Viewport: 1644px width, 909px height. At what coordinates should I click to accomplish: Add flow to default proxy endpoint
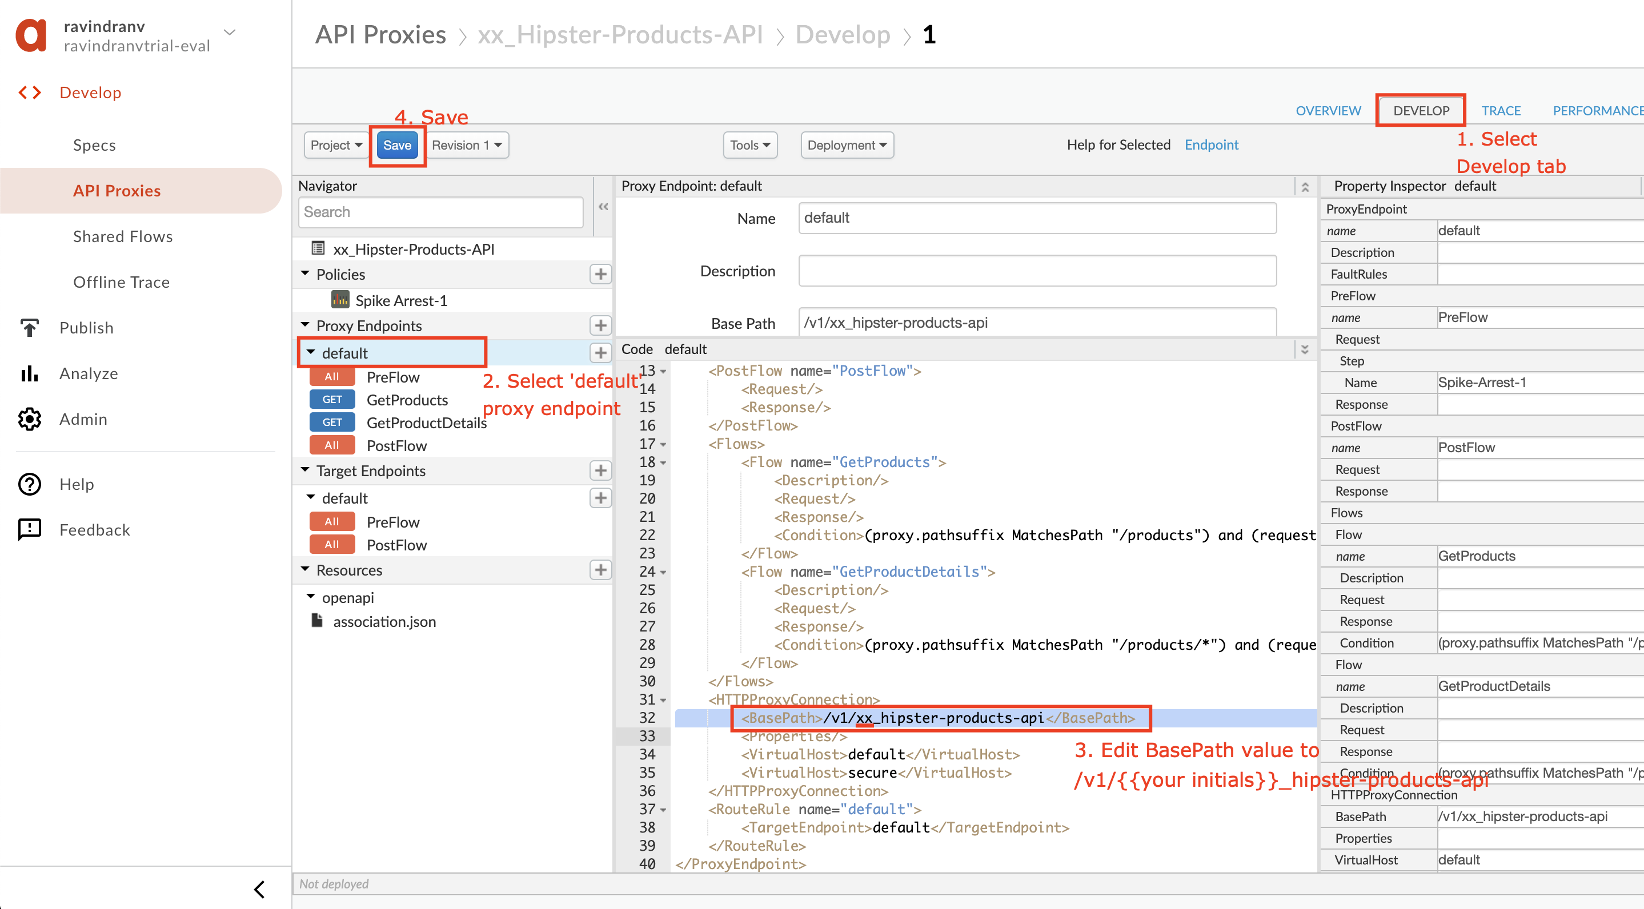(x=600, y=353)
